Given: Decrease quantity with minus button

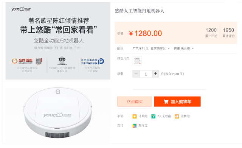Looking at the screenshot, I should 136,74.
